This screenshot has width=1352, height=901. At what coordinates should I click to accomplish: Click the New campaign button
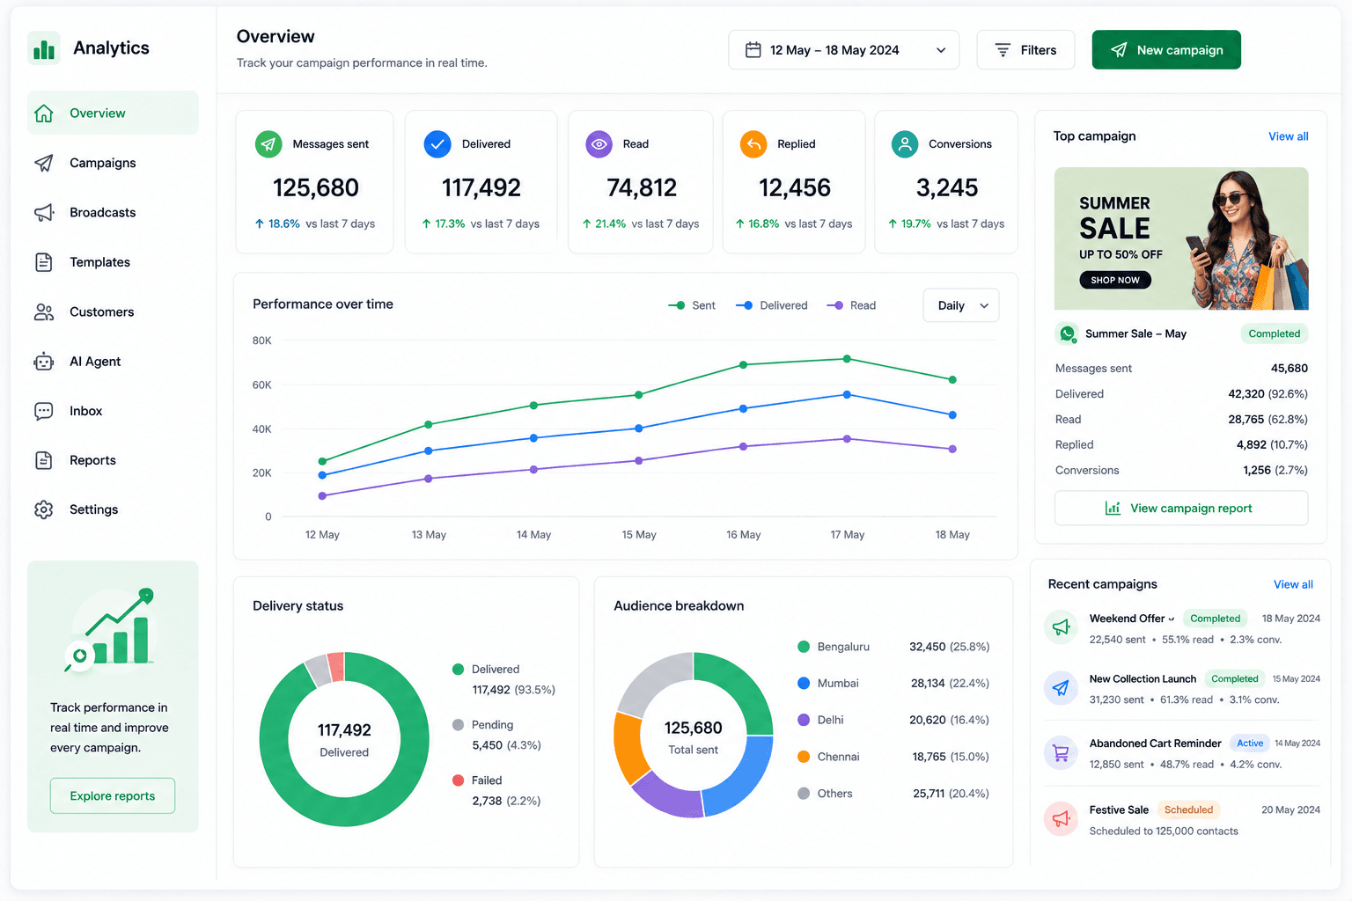(x=1166, y=50)
